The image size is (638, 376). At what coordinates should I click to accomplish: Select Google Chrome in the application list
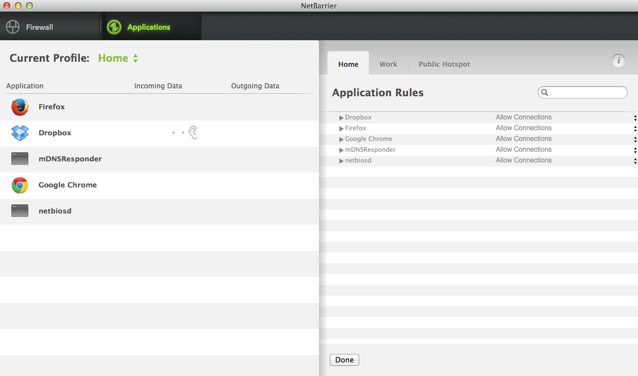(160, 185)
